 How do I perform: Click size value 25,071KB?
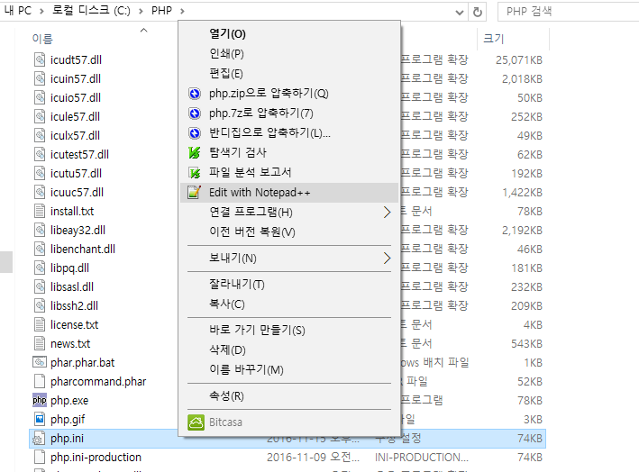click(x=519, y=60)
